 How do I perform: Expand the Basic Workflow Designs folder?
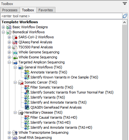[x=3, y=27]
